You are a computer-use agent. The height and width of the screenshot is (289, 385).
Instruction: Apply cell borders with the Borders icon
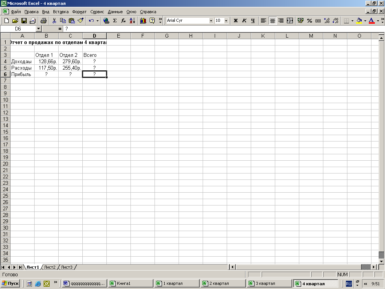(346, 21)
